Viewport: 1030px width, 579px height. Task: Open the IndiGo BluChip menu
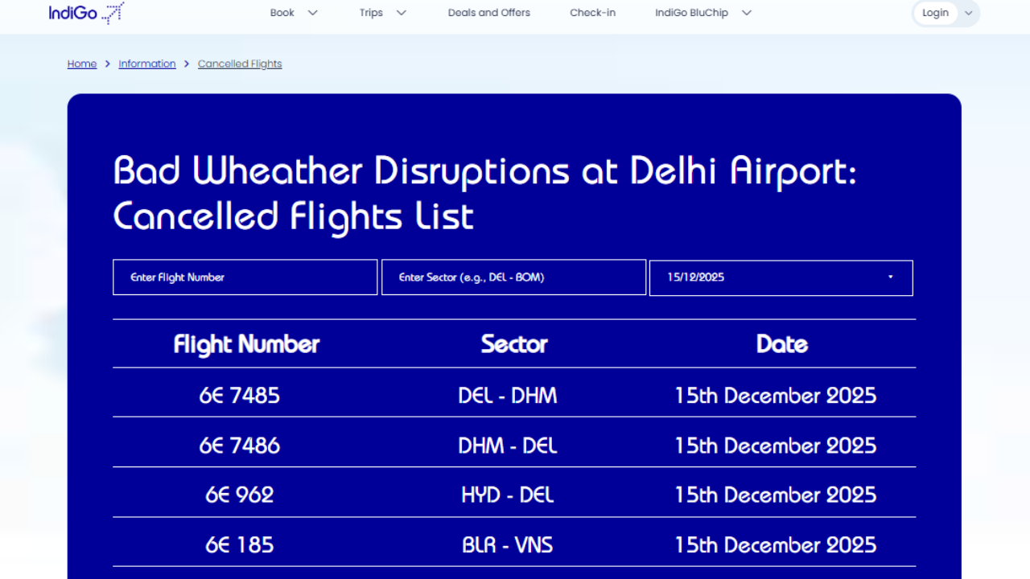[692, 13]
